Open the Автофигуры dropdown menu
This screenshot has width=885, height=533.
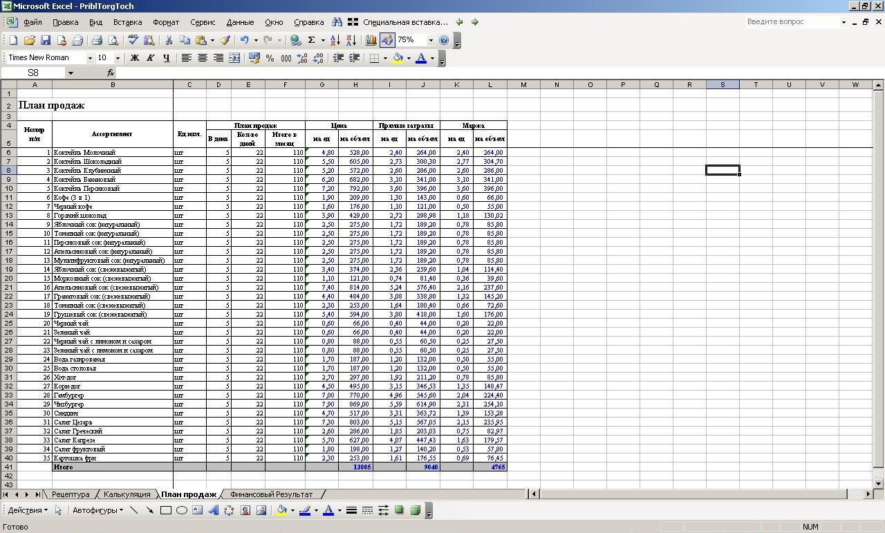(97, 510)
